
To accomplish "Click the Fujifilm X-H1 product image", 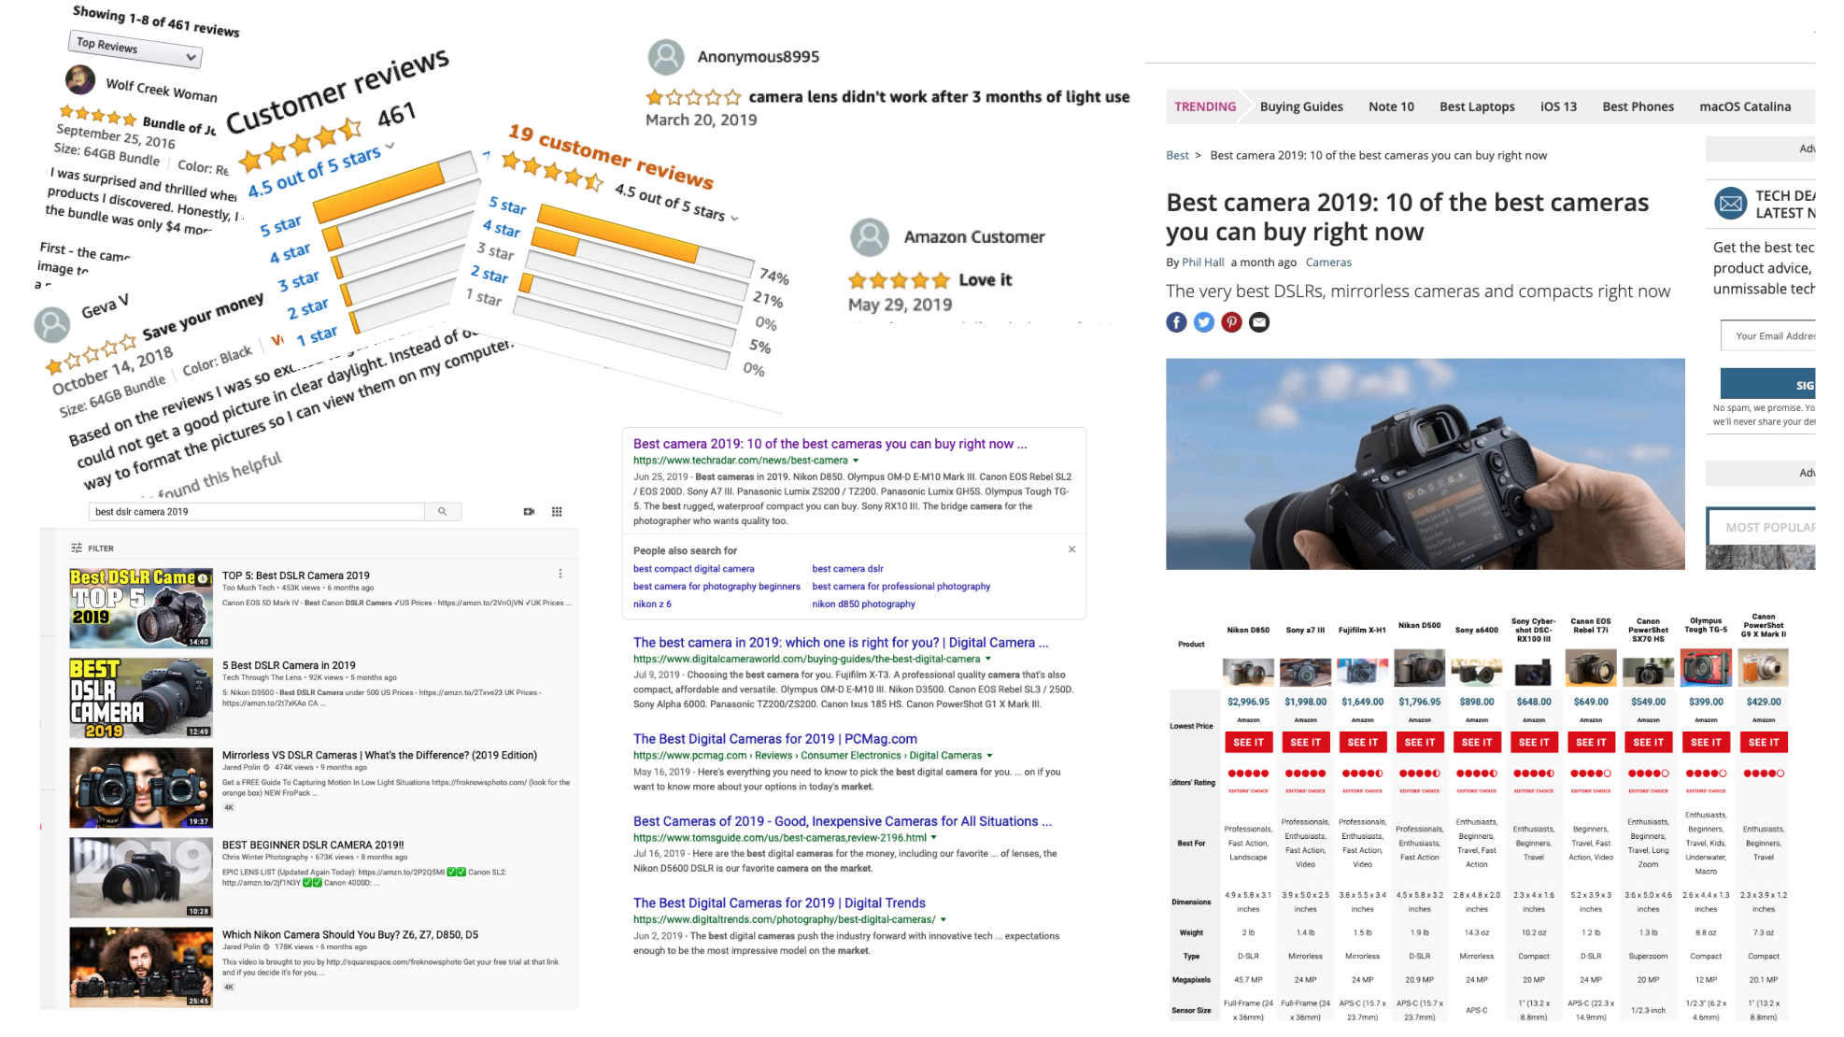I will 1362,671.
